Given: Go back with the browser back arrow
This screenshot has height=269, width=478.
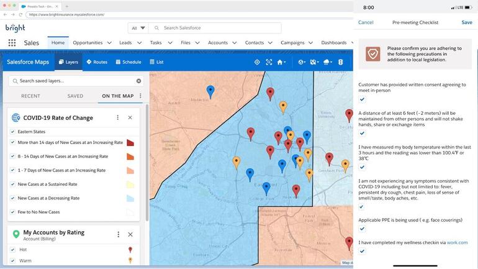Looking at the screenshot, I should tap(5, 14).
